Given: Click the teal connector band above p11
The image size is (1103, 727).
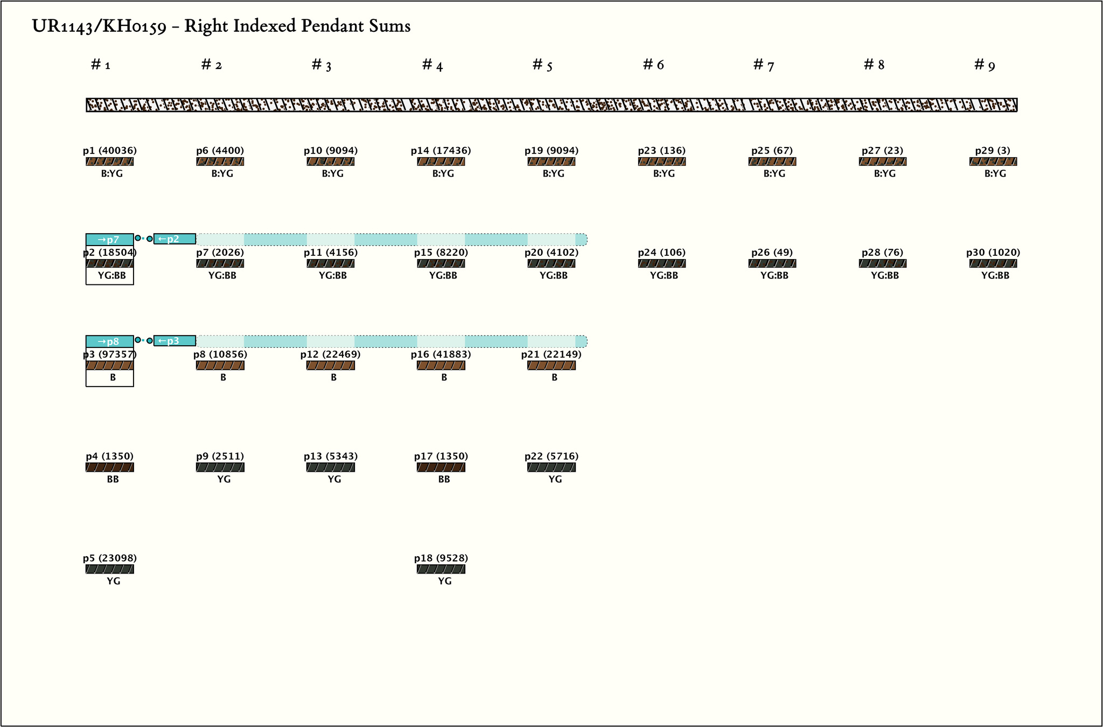Looking at the screenshot, I should pyautogui.click(x=330, y=240).
